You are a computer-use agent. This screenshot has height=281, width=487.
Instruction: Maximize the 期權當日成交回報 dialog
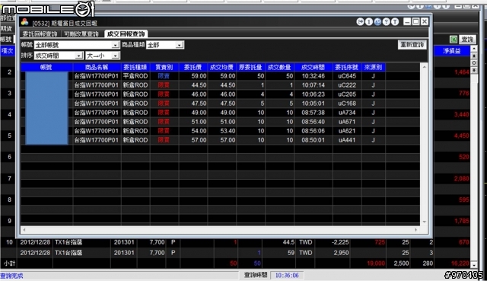(416, 21)
